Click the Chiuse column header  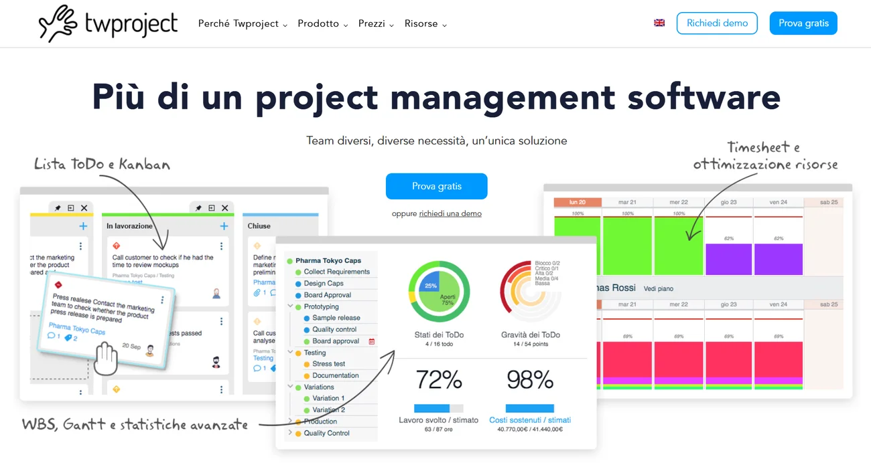pyautogui.click(x=259, y=226)
